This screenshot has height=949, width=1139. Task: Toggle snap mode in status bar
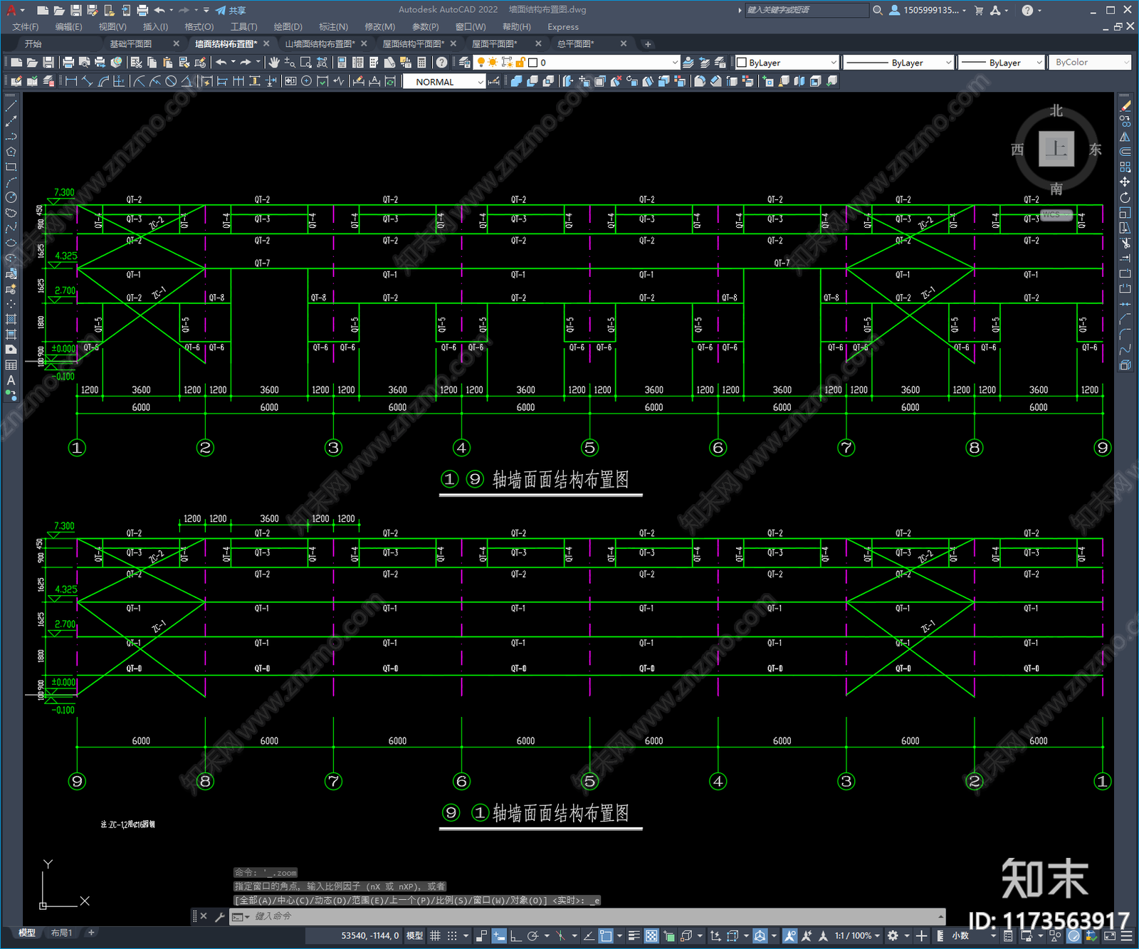[x=452, y=935]
